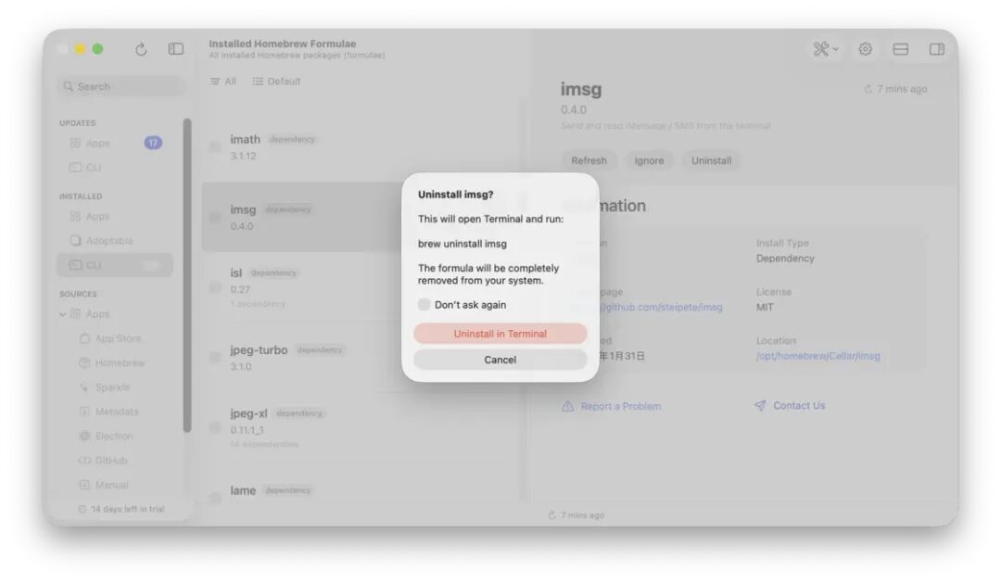1001x583 pixels.
Task: Select CLI under Installed
Action: (115, 265)
